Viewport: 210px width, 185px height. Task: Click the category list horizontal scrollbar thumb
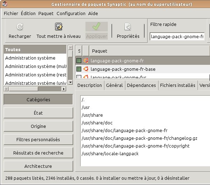pyautogui.click(x=23, y=89)
